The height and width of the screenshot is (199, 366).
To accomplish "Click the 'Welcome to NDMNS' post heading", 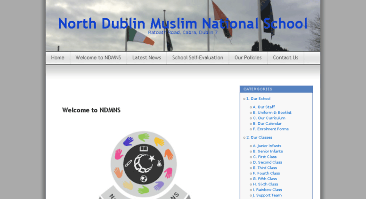I will pyautogui.click(x=91, y=110).
